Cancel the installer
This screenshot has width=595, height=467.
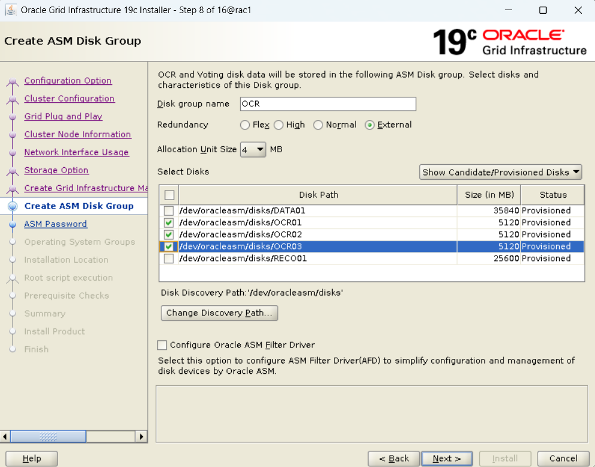[563, 459]
